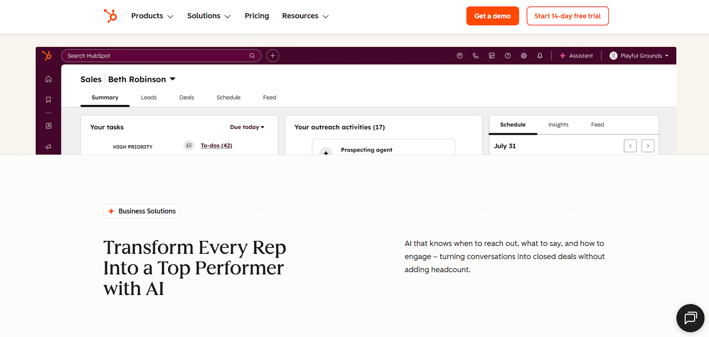Click the Prospecting agent sparkle icon

[326, 151]
